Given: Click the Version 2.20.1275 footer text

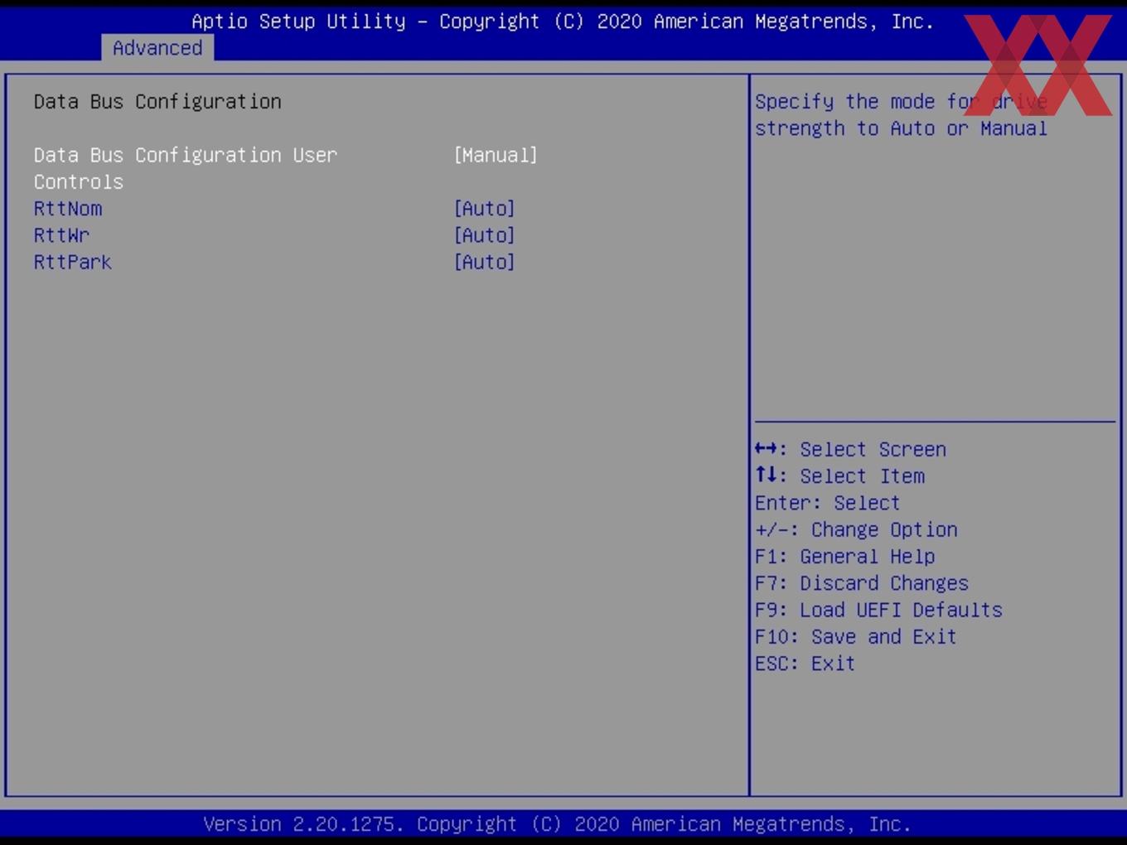Looking at the screenshot, I should click(557, 824).
